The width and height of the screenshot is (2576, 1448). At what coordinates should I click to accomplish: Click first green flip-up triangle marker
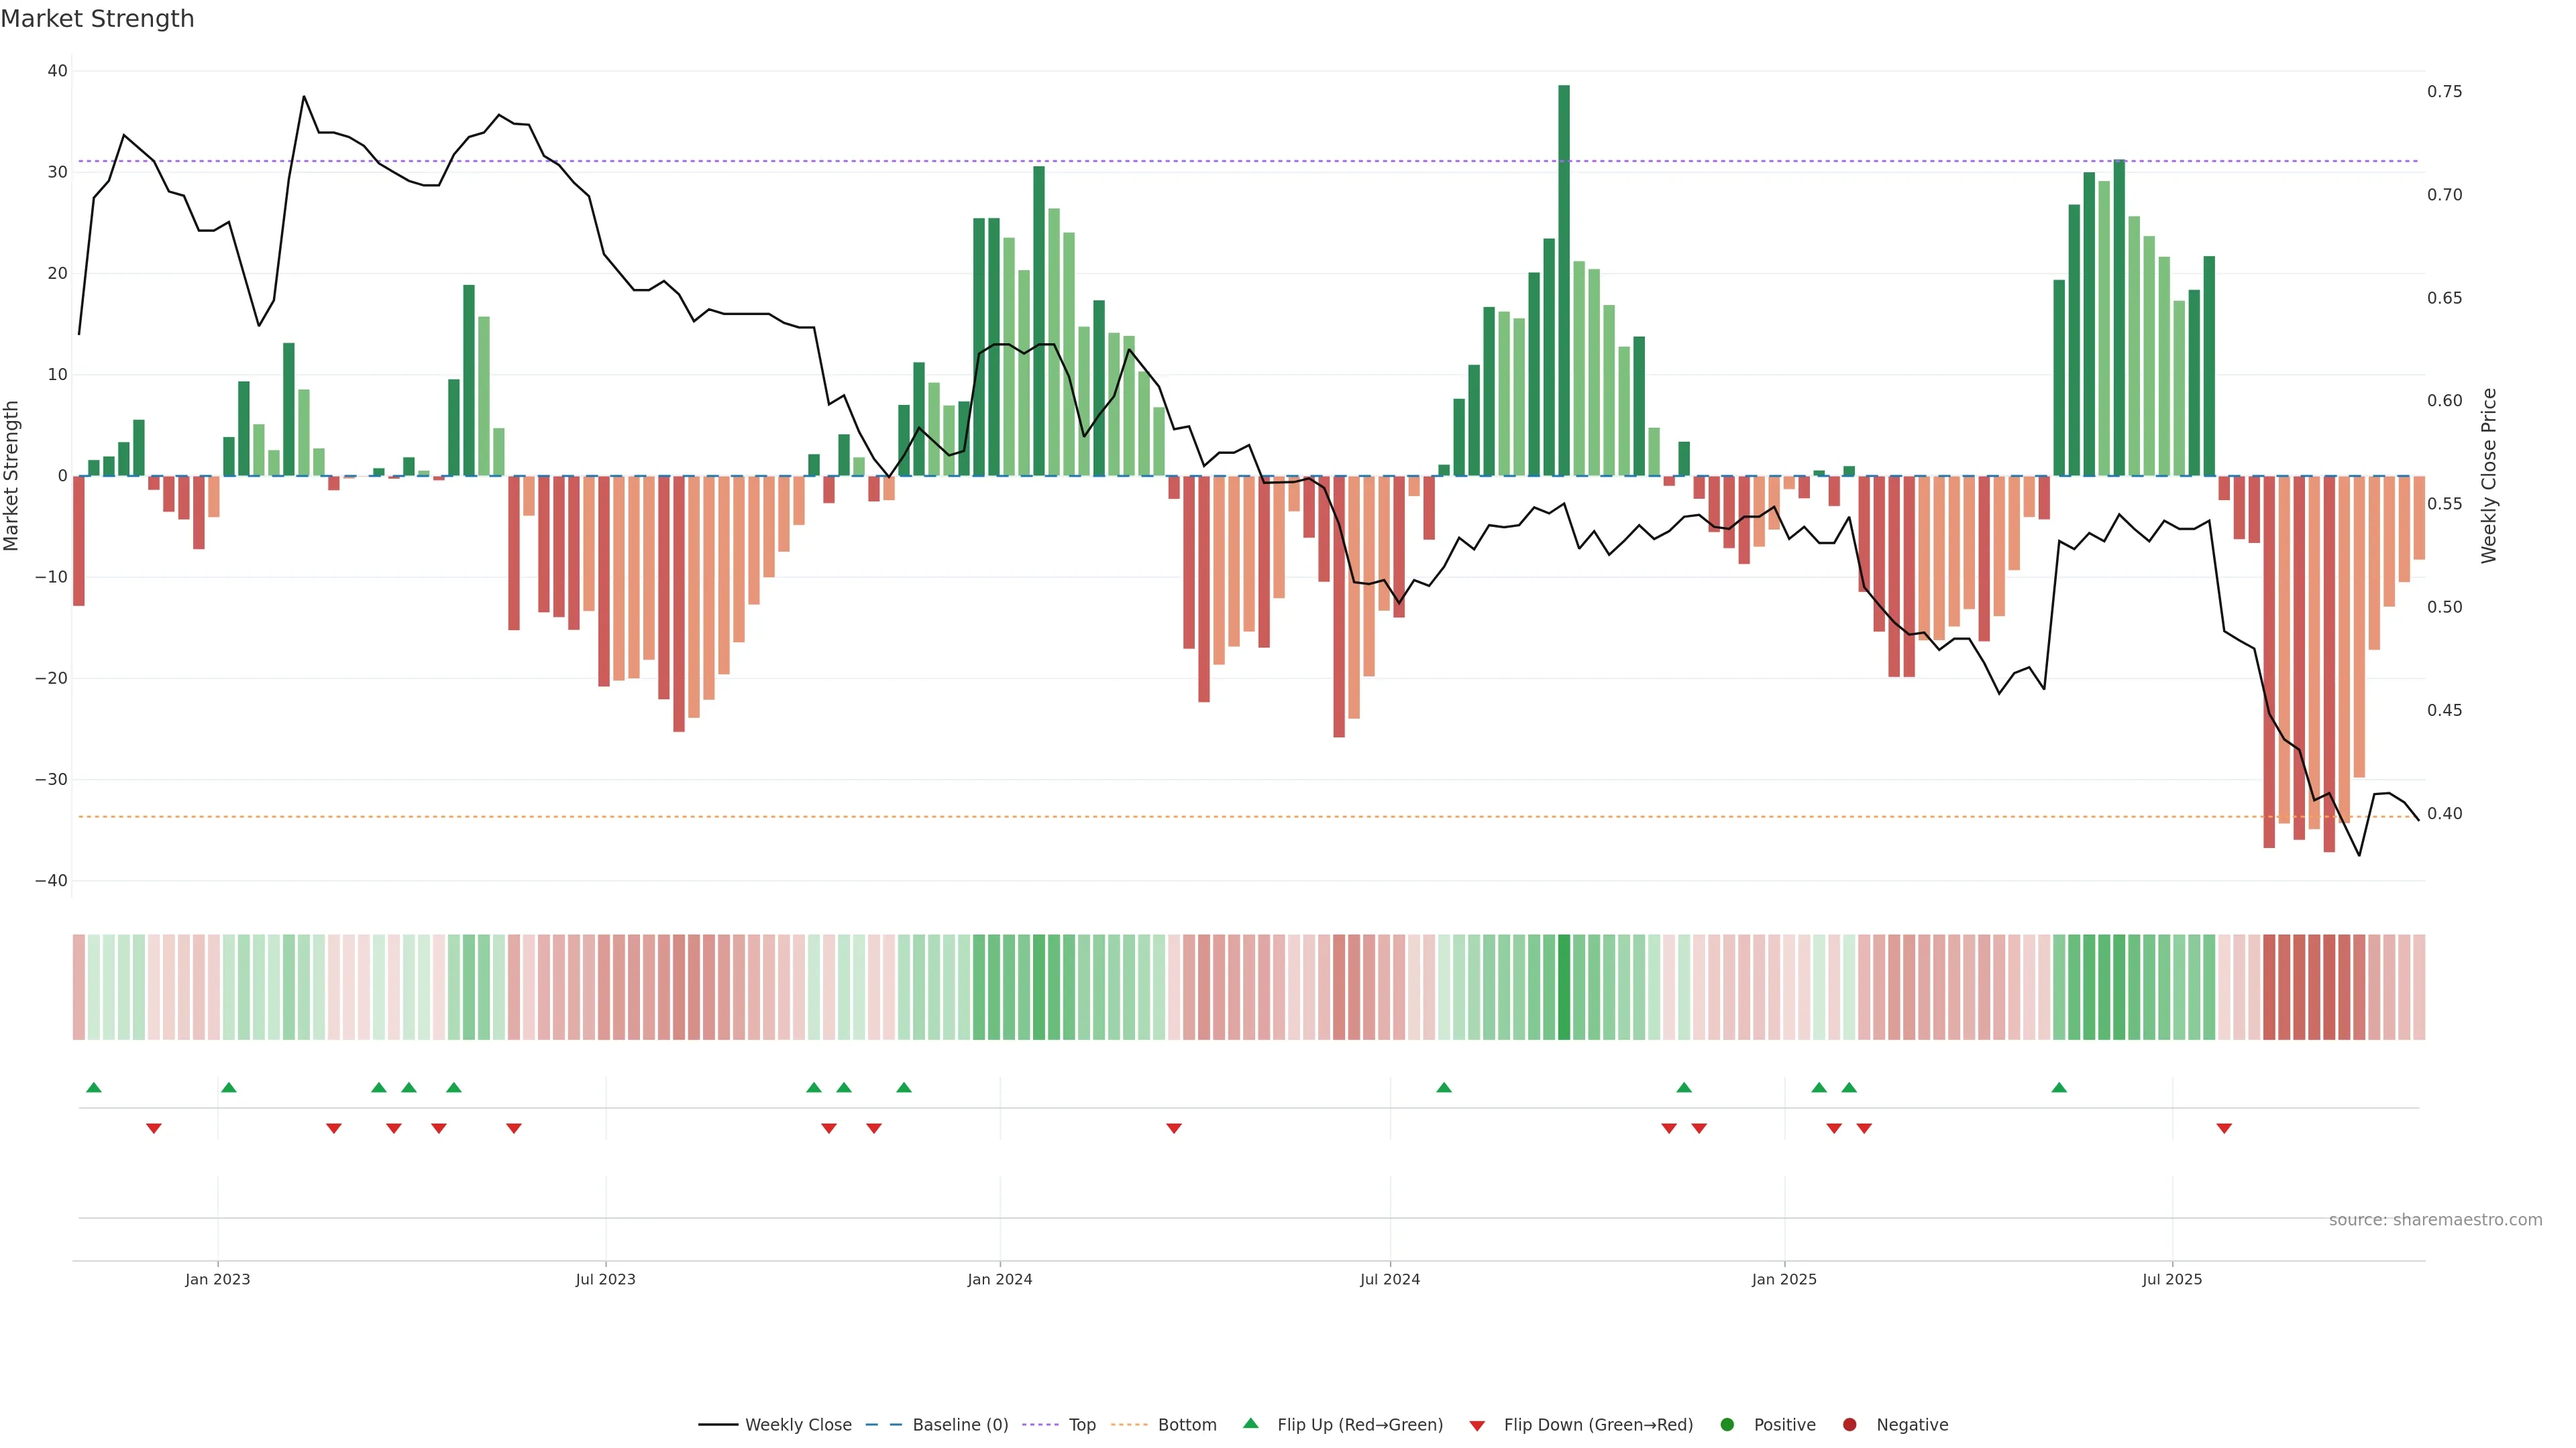[x=94, y=1087]
